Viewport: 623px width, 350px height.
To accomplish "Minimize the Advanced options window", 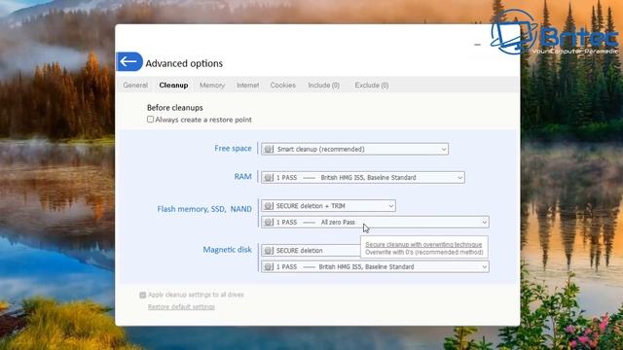I will 477,45.
